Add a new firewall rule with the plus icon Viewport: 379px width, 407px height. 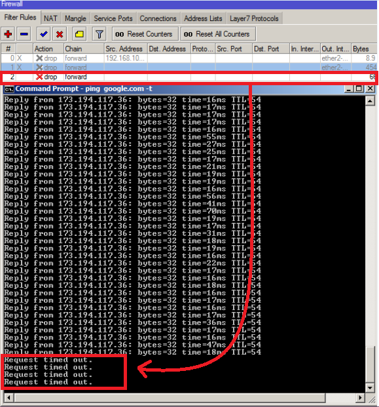click(8, 34)
